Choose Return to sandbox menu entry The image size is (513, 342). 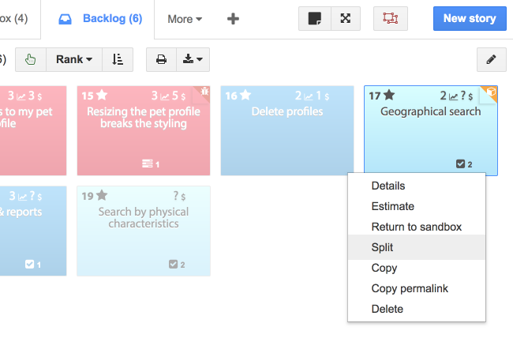click(x=416, y=227)
